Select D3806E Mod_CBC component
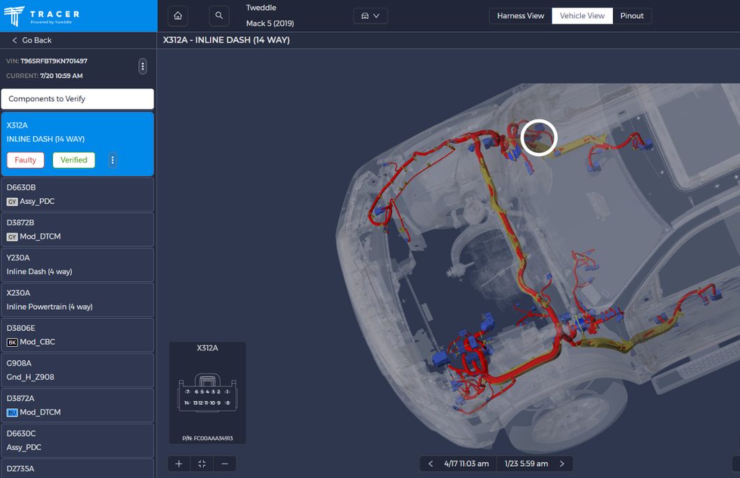The width and height of the screenshot is (740, 478). 77,335
